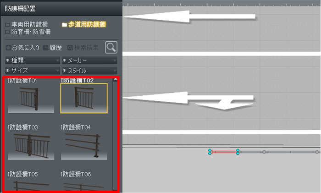Select the 歩道用防護柵 folder category
This screenshot has width=321, height=193.
(x=84, y=25)
